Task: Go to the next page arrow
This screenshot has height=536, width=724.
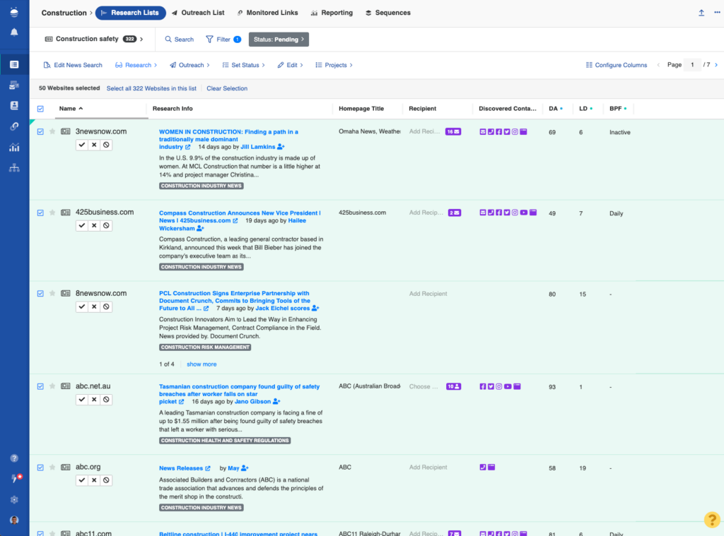Action: [716, 65]
